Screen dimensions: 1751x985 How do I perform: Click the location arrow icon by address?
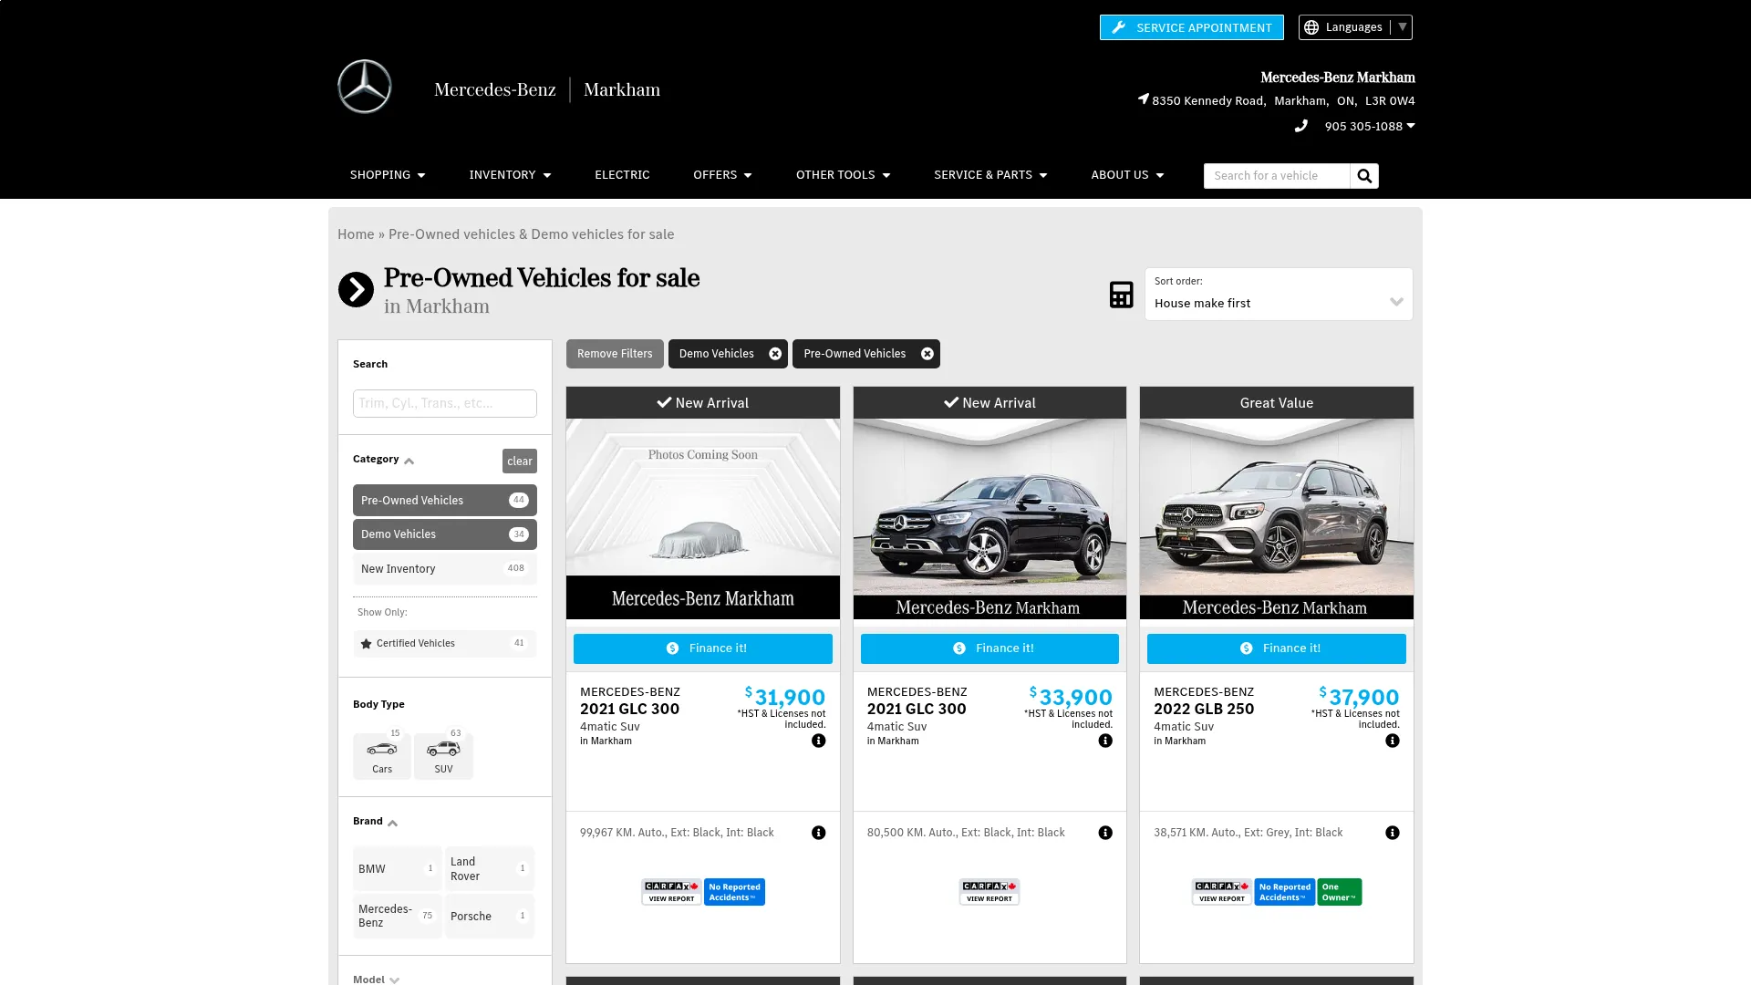tap(1144, 99)
